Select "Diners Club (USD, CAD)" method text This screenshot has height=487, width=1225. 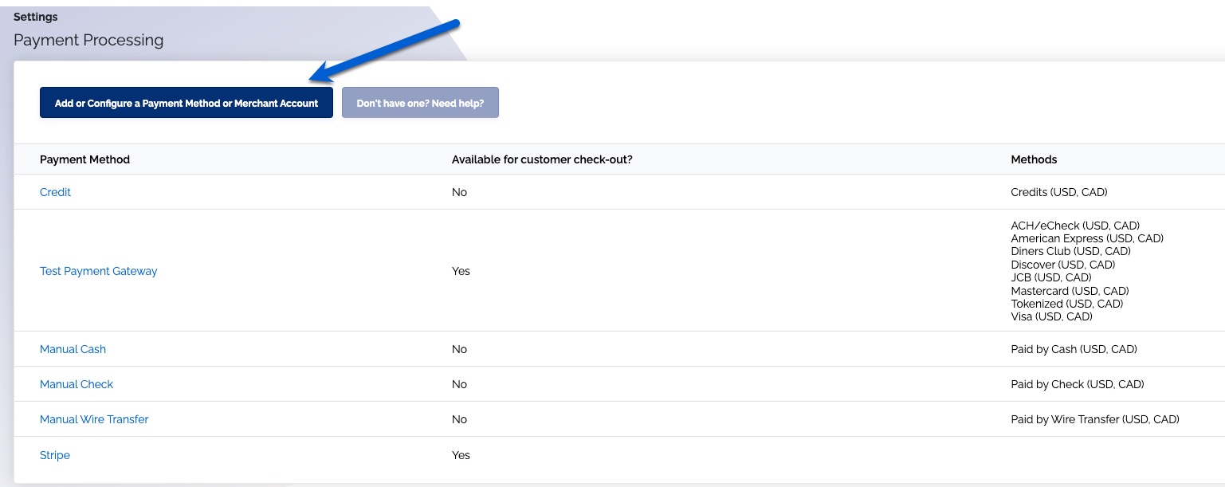(1070, 251)
